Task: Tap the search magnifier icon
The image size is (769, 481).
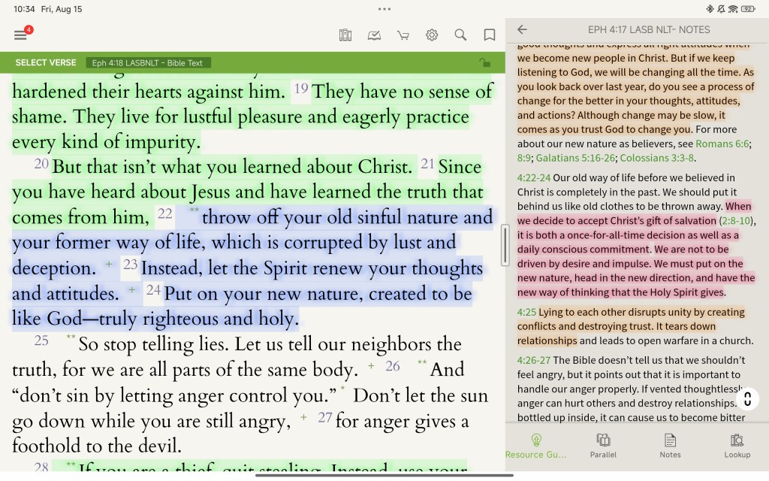Action: [460, 35]
